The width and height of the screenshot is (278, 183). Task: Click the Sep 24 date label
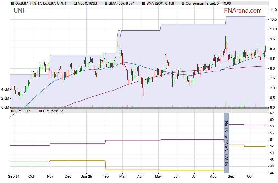click(x=14, y=177)
